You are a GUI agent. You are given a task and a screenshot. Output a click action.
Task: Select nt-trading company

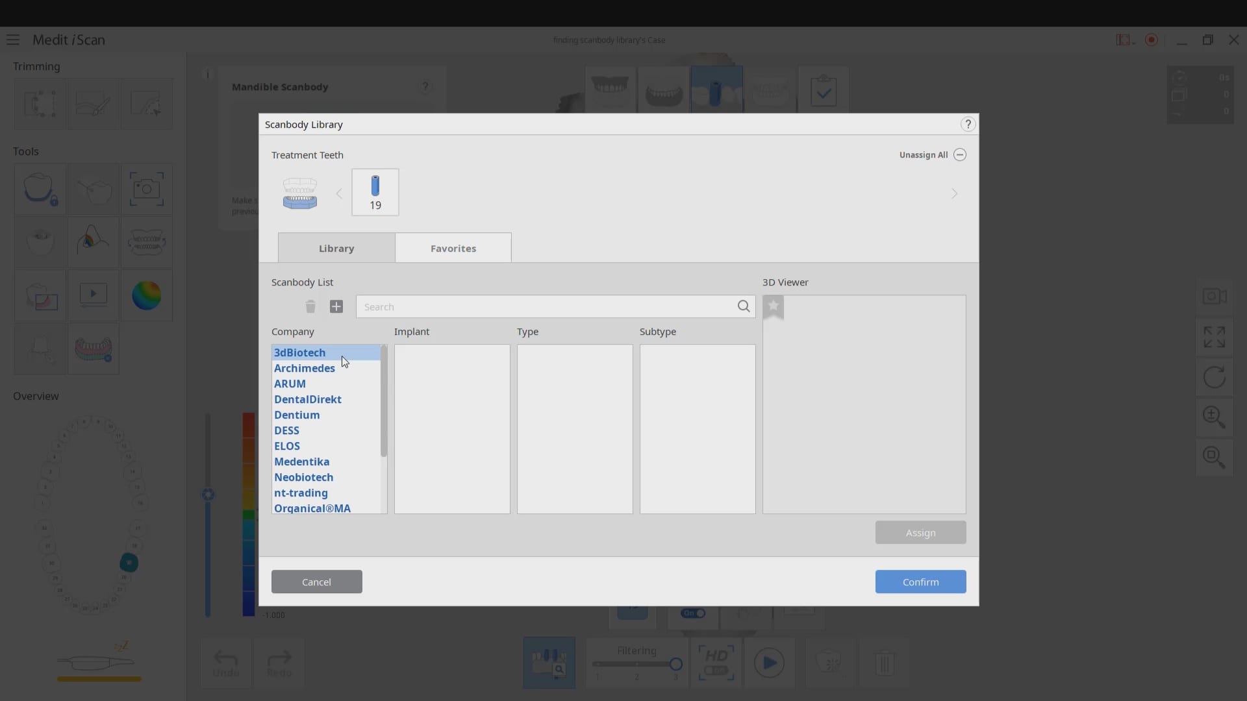(x=326, y=493)
